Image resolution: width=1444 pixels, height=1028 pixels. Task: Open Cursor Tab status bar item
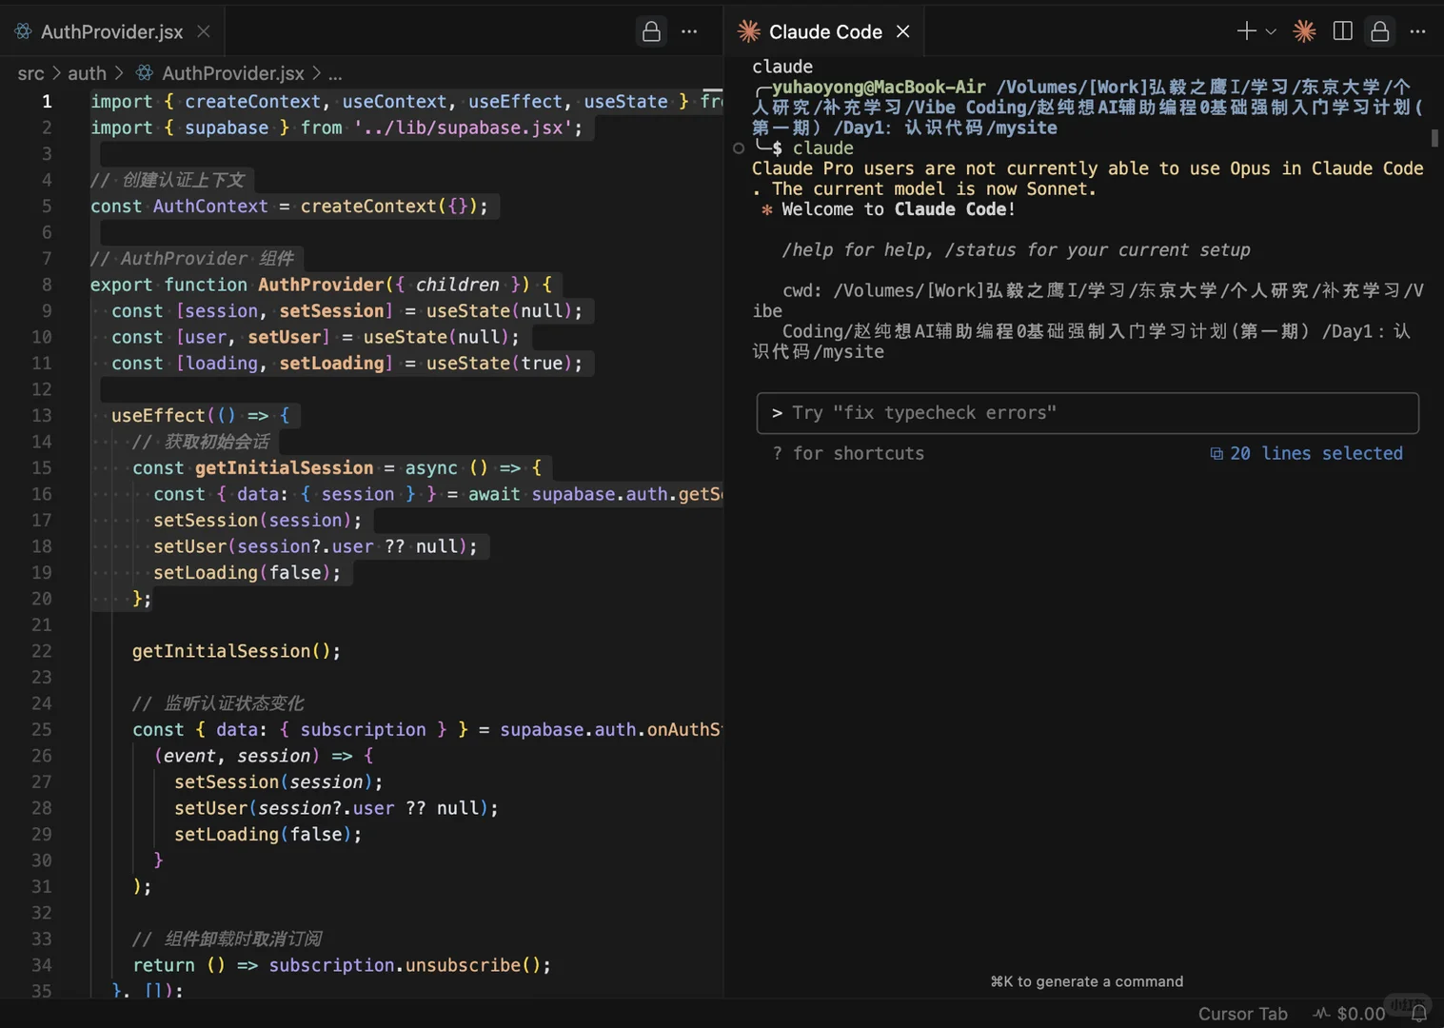1242,1014
